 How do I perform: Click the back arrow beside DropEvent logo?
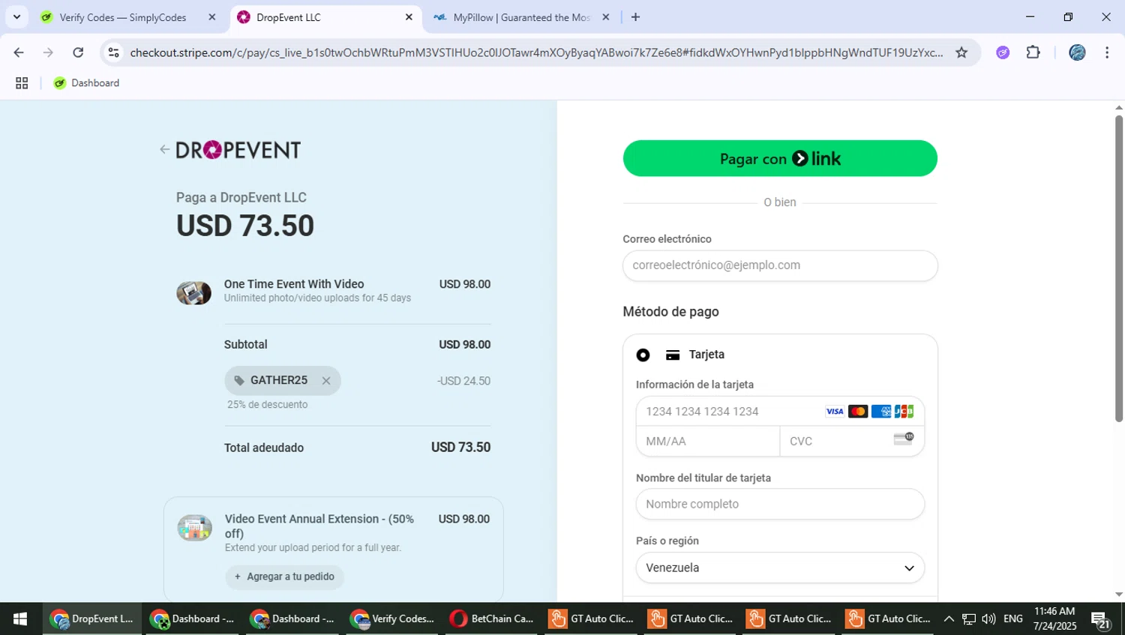pyautogui.click(x=164, y=149)
